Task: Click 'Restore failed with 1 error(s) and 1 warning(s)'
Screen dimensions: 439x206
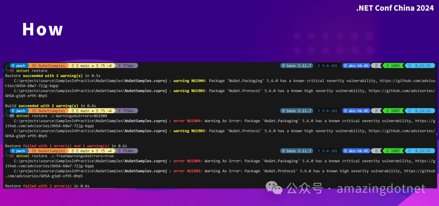Action: click(x=66, y=146)
